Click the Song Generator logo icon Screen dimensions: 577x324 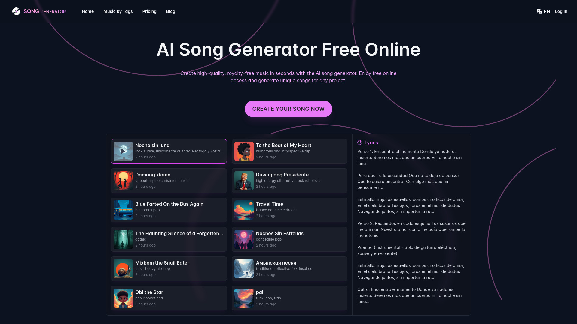(x=16, y=11)
